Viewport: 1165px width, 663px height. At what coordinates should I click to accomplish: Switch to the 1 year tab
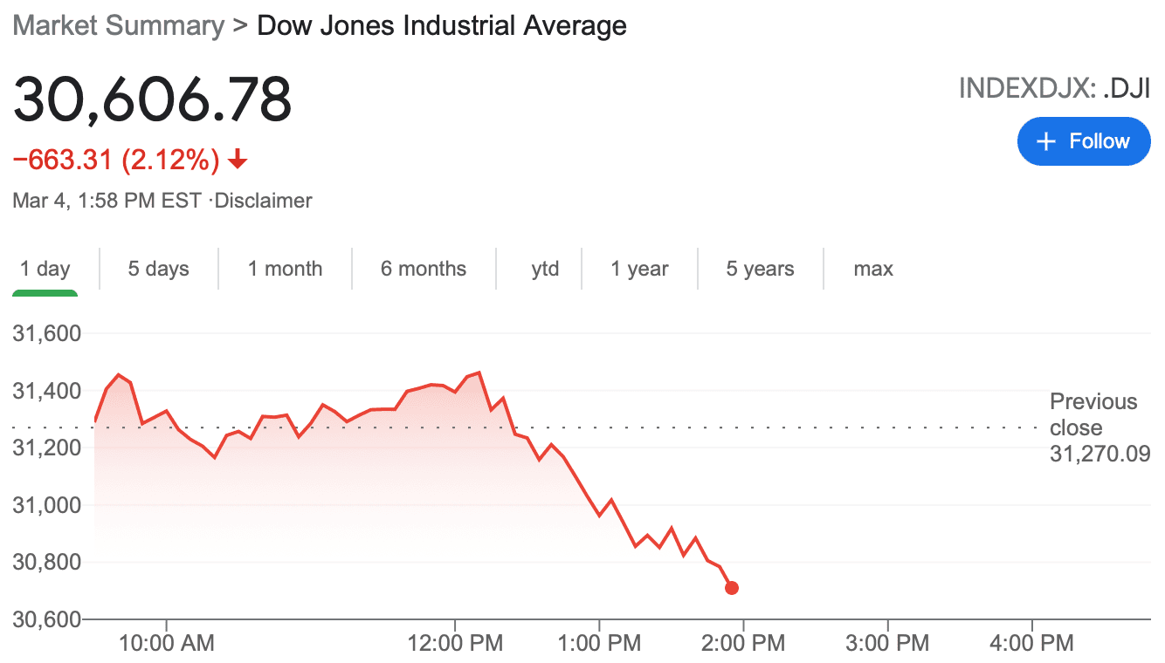tap(640, 269)
